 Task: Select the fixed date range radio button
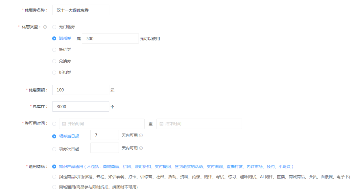pyautogui.click(x=54, y=124)
